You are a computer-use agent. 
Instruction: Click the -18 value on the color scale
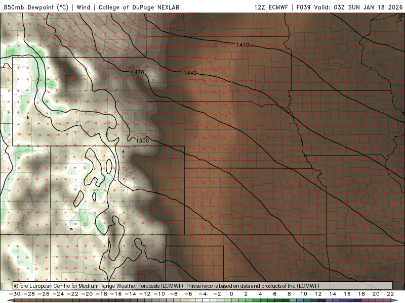pos(102,294)
